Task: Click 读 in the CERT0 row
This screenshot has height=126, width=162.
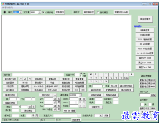Action: point(80,99)
